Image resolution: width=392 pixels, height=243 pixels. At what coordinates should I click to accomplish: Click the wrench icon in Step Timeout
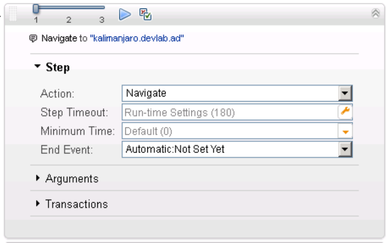click(x=345, y=112)
